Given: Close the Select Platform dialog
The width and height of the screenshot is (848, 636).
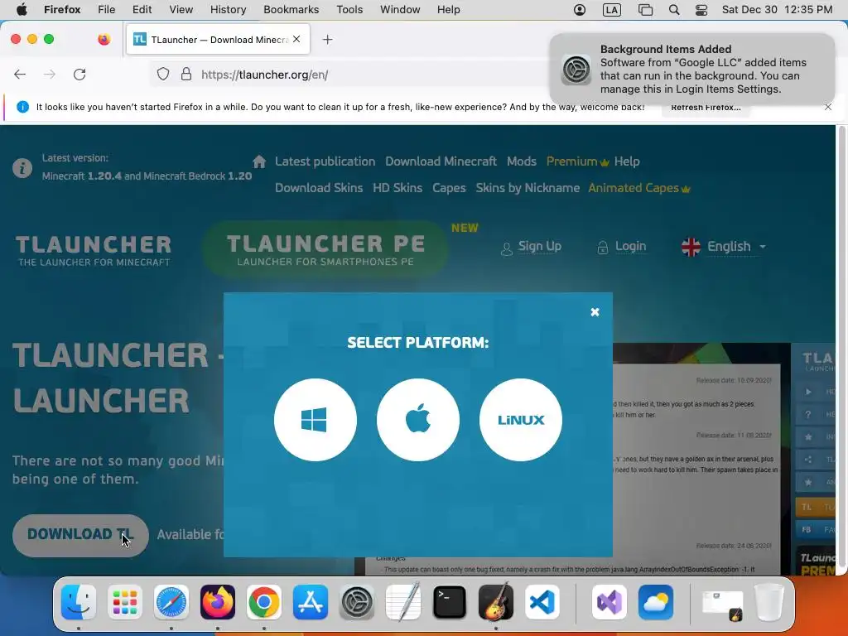Looking at the screenshot, I should pos(595,312).
